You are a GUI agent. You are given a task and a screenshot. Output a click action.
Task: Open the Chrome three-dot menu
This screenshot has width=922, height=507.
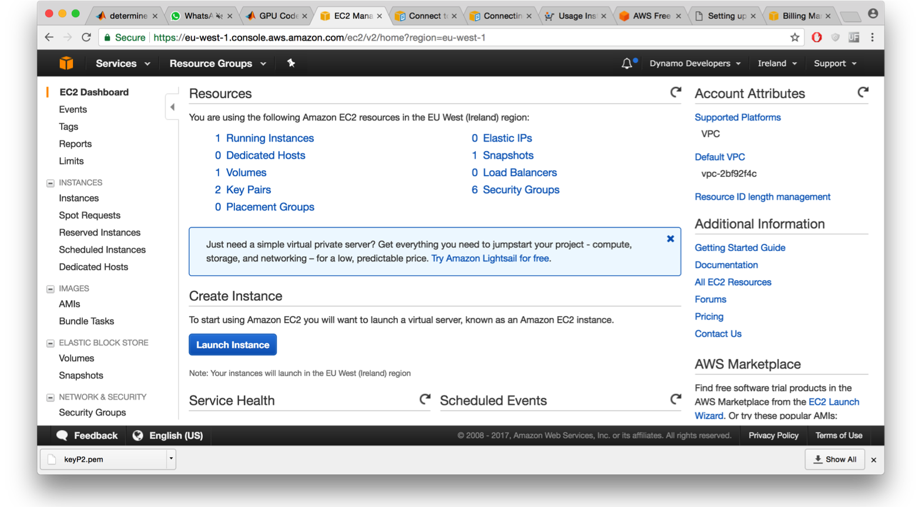872,38
